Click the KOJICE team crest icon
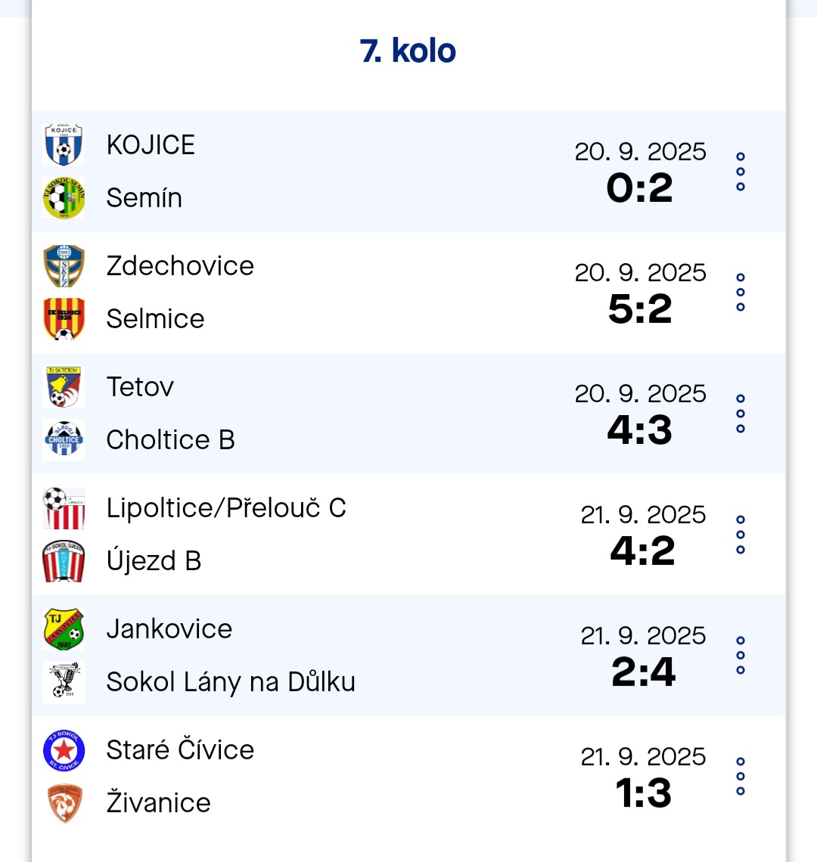The image size is (817, 862). (x=64, y=145)
